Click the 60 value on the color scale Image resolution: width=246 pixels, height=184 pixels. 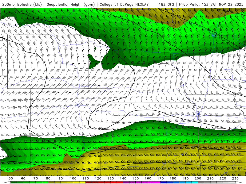[23, 178]
